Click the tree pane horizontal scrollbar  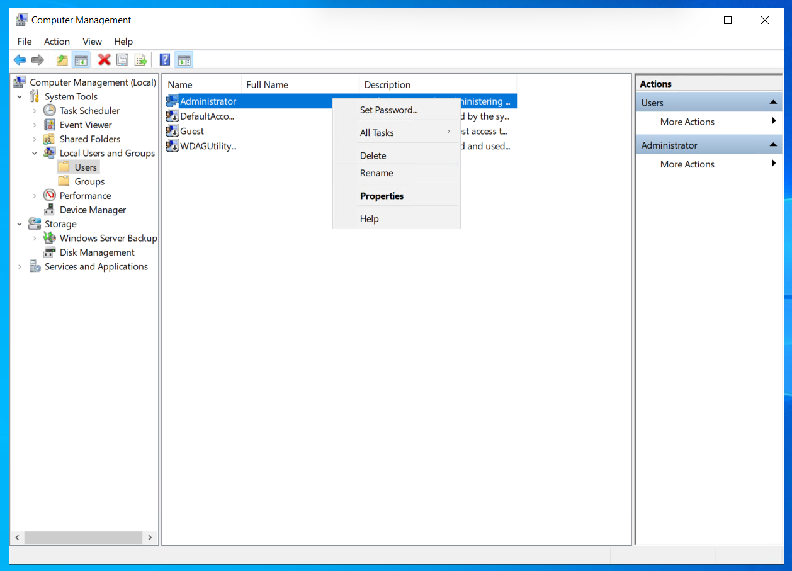tap(83, 538)
